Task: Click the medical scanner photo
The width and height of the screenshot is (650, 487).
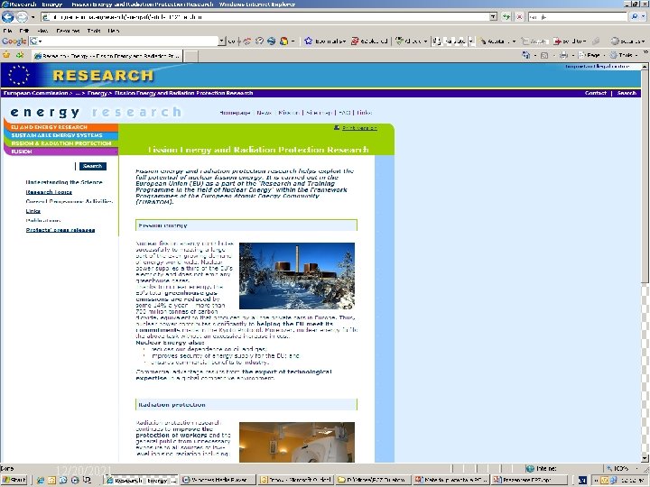Action: coord(297,442)
